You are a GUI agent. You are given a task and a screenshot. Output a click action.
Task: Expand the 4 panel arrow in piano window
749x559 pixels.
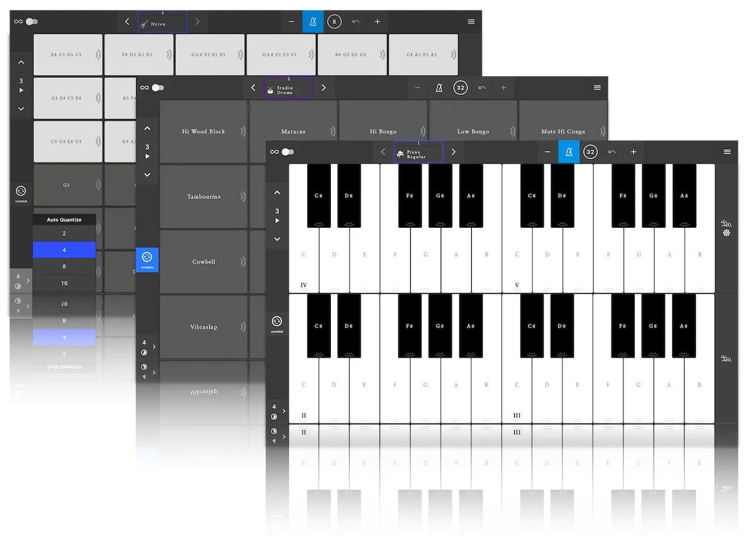click(x=284, y=411)
